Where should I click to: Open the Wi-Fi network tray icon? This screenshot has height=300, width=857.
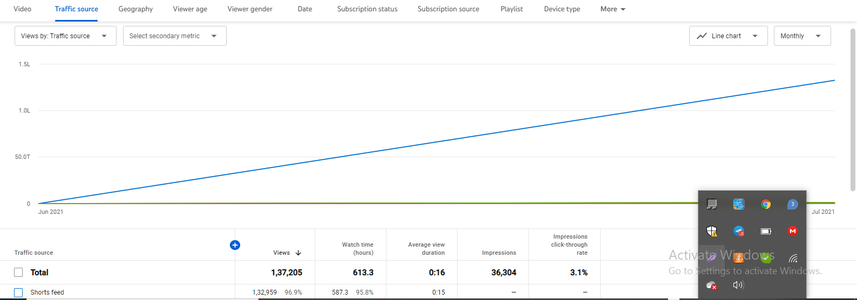(x=792, y=258)
